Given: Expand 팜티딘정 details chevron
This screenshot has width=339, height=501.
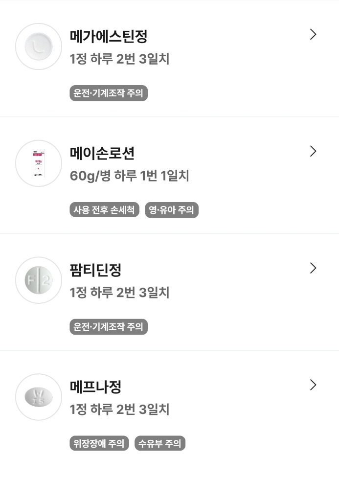Looking at the screenshot, I should pos(313,268).
